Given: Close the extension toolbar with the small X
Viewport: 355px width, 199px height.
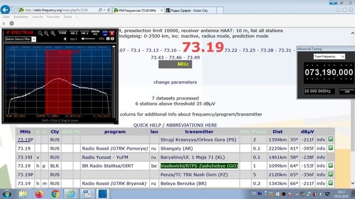Looking at the screenshot, I should pyautogui.click(x=4, y=23).
